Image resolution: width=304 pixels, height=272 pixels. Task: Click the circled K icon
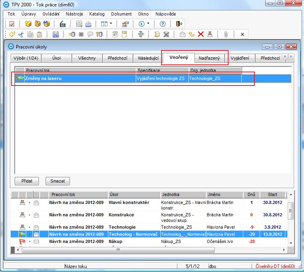pos(142,24)
